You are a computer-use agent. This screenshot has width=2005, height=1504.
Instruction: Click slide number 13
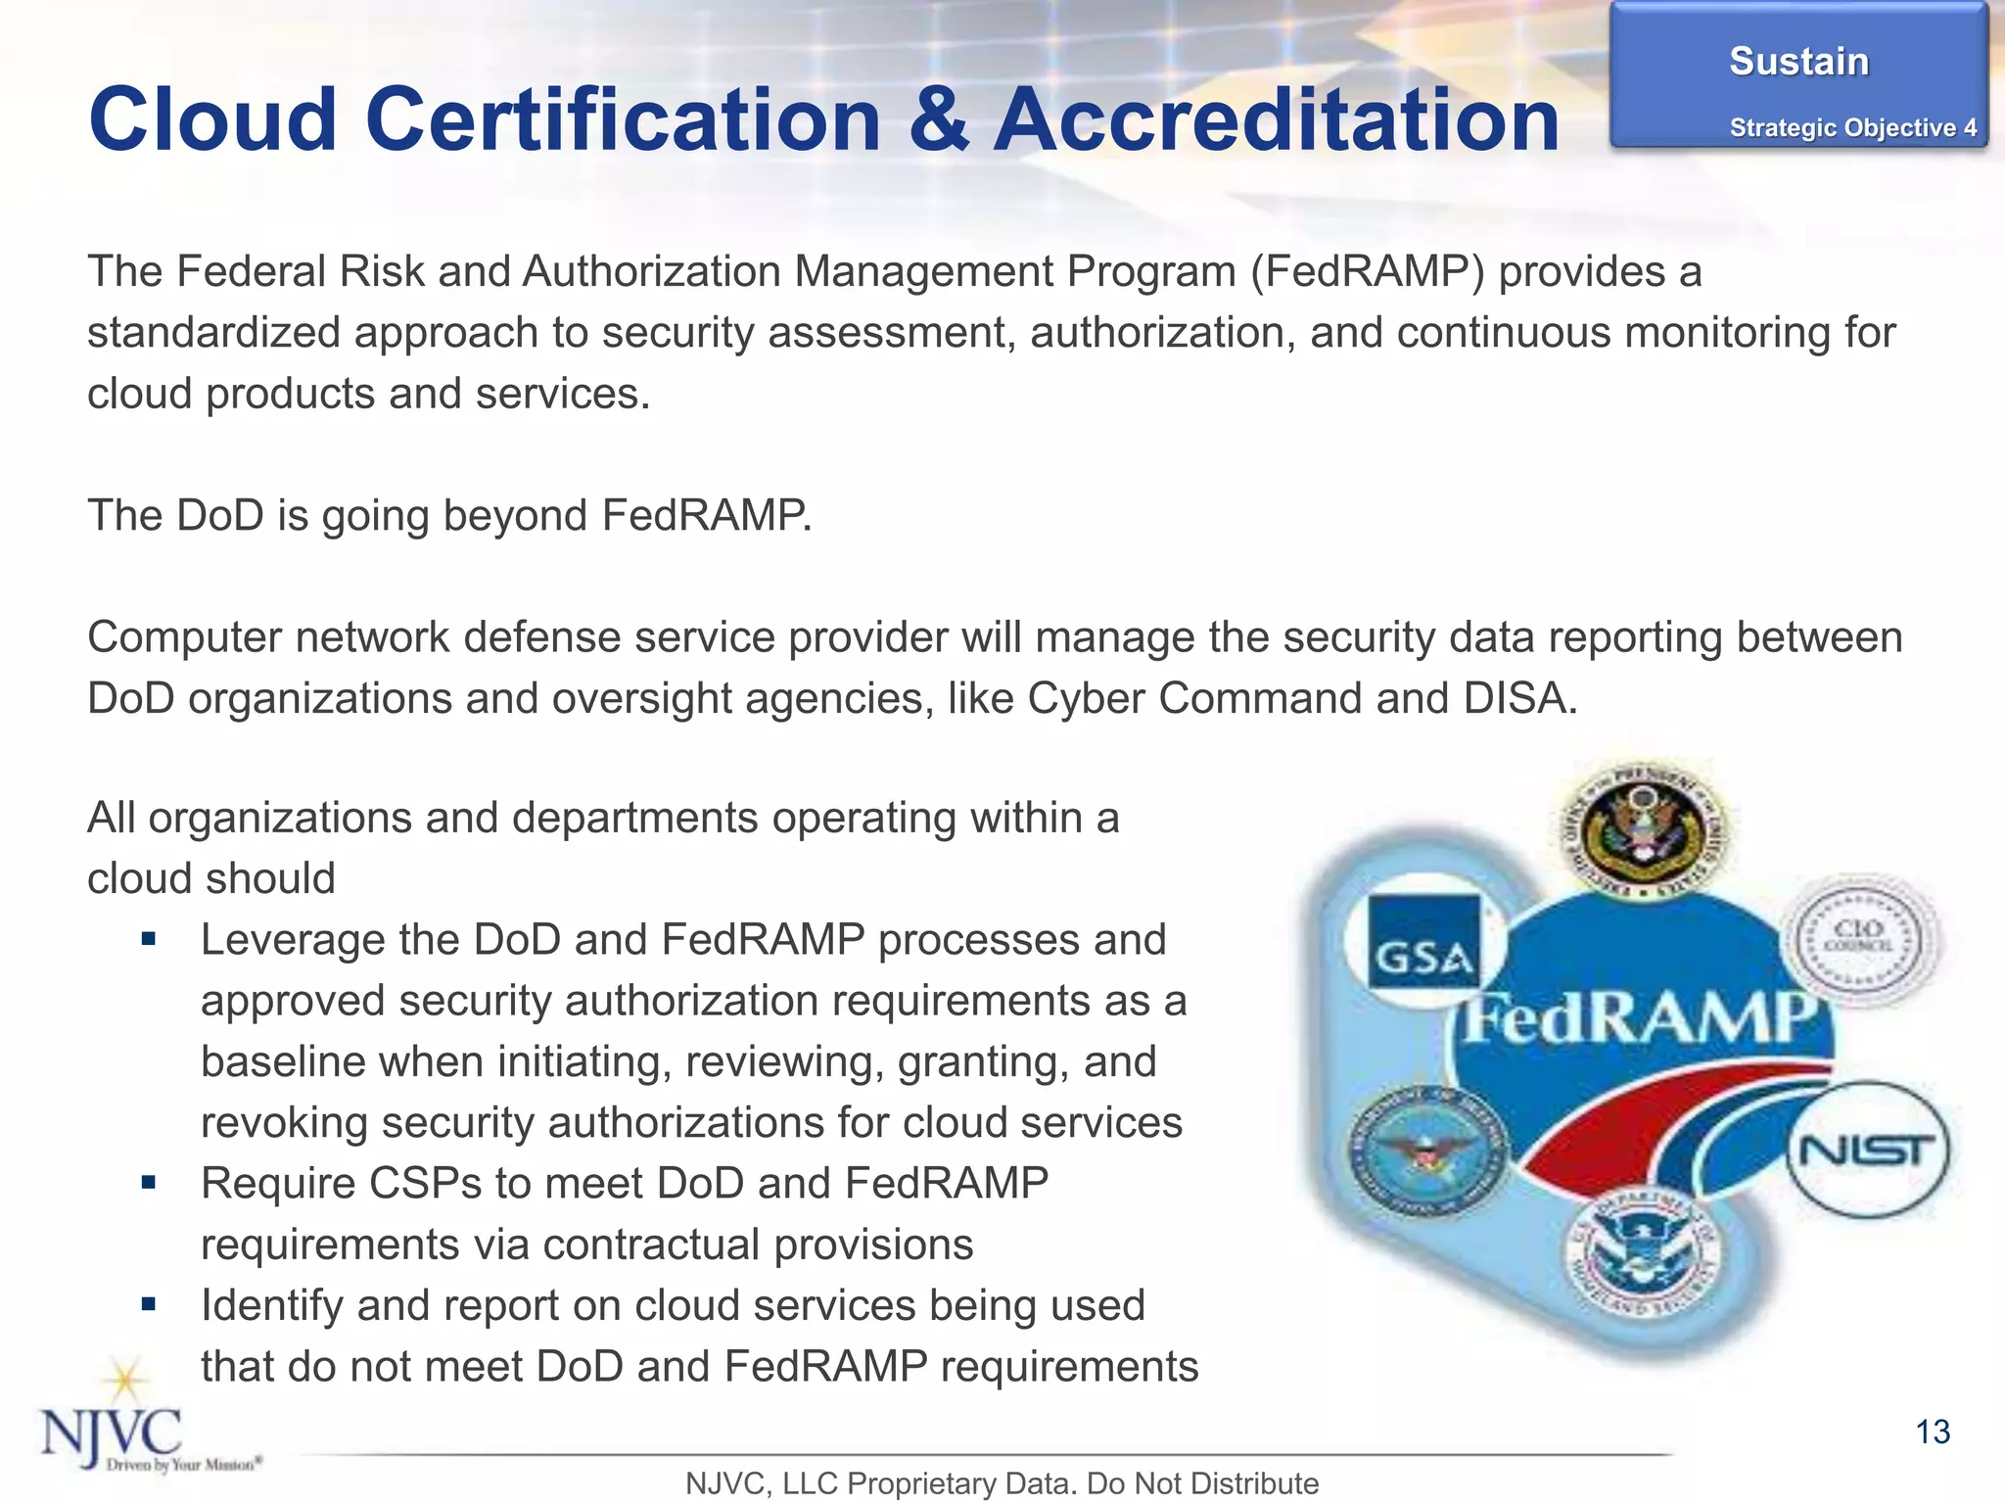[1933, 1432]
